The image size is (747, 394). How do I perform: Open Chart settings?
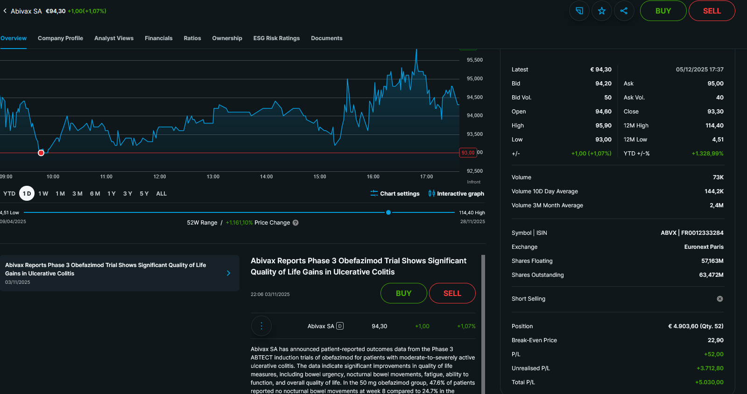395,193
